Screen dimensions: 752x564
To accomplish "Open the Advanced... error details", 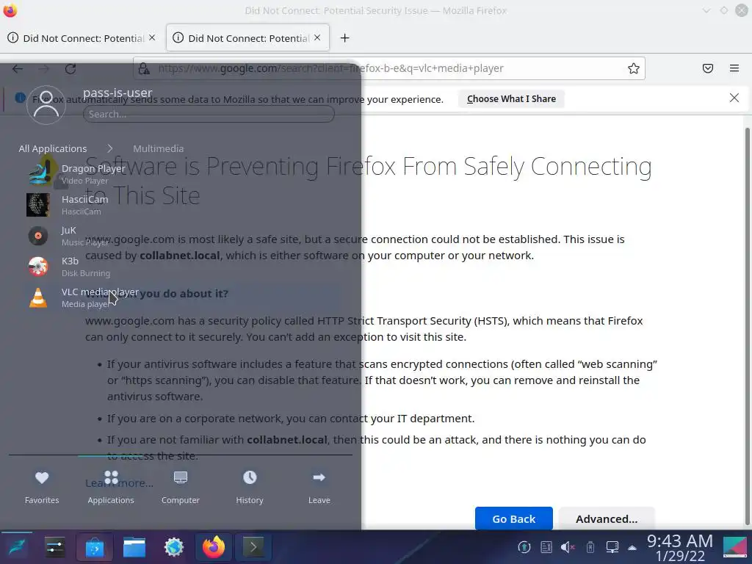I will click(x=607, y=518).
